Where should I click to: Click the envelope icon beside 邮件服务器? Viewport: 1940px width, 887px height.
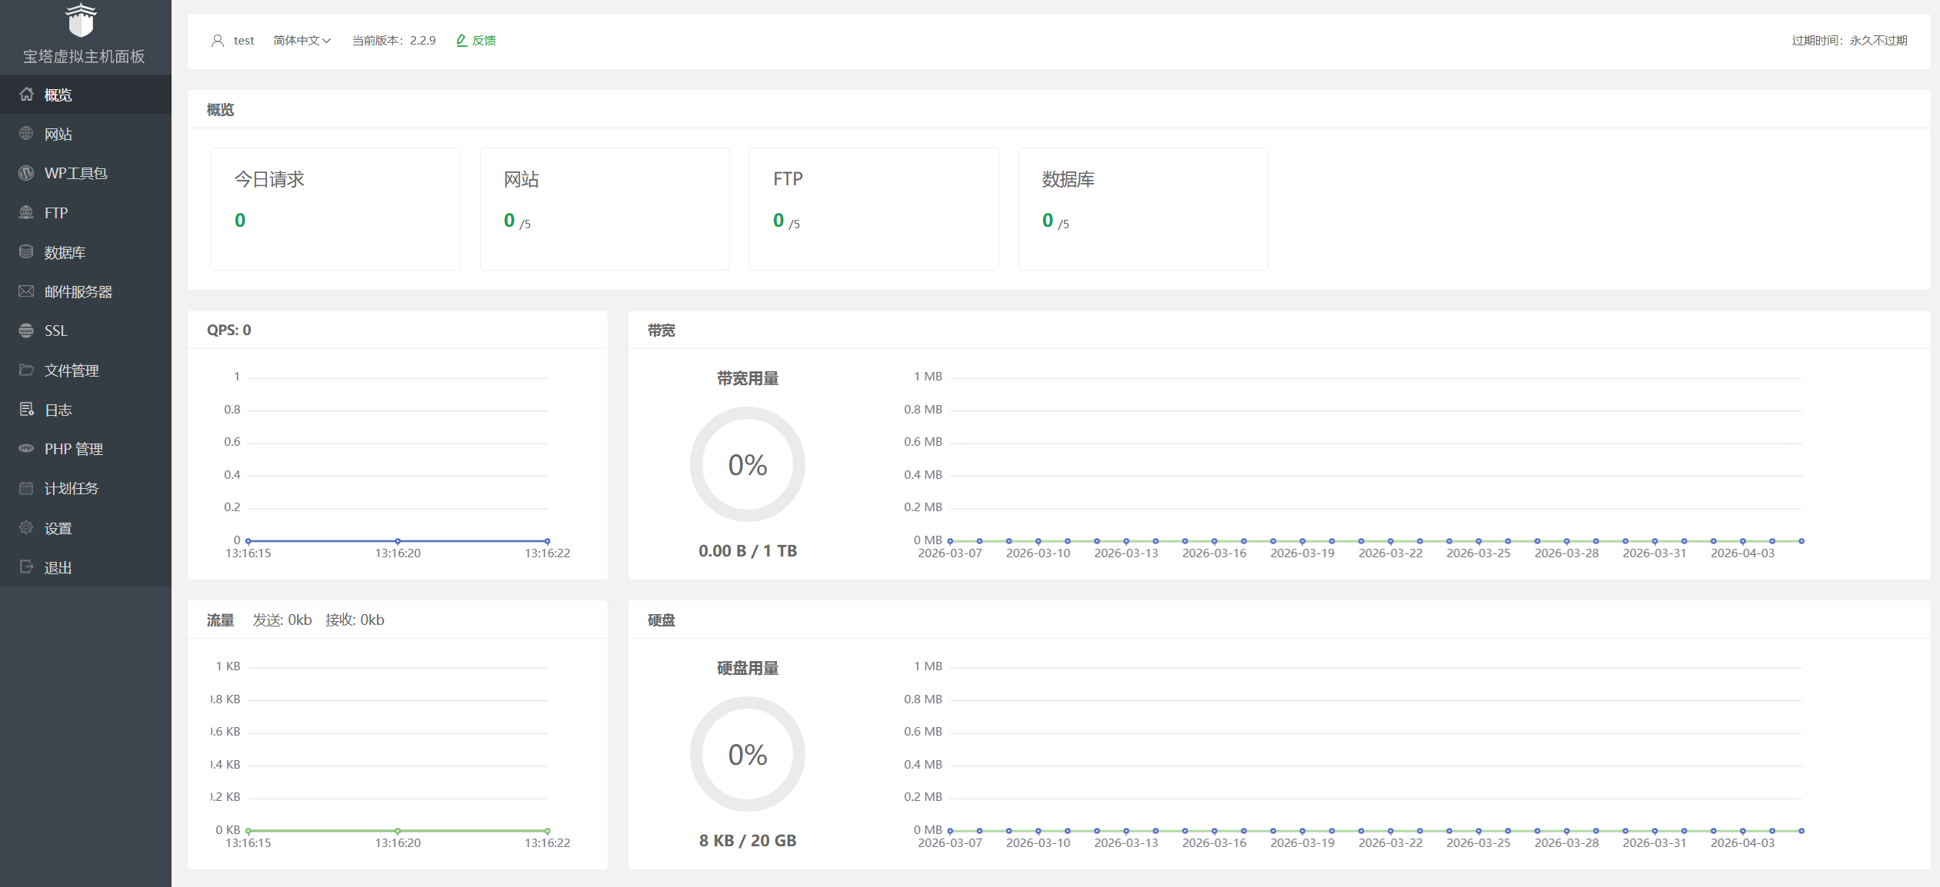click(27, 291)
